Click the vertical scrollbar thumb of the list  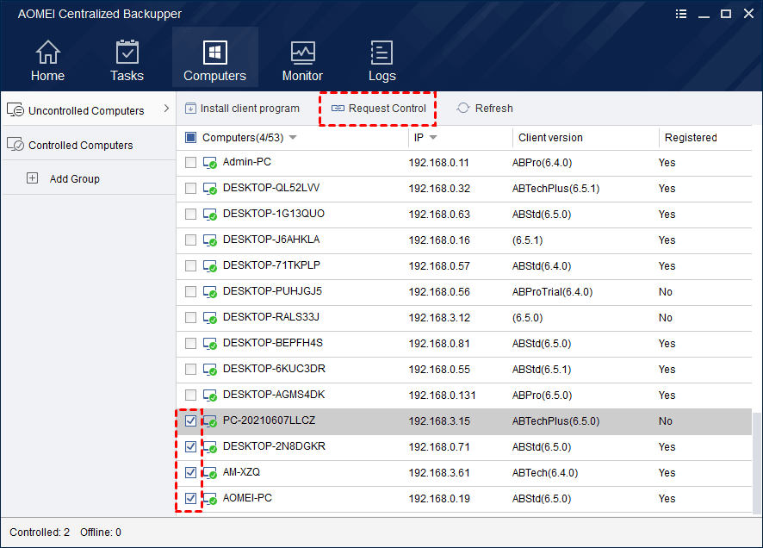click(x=756, y=463)
